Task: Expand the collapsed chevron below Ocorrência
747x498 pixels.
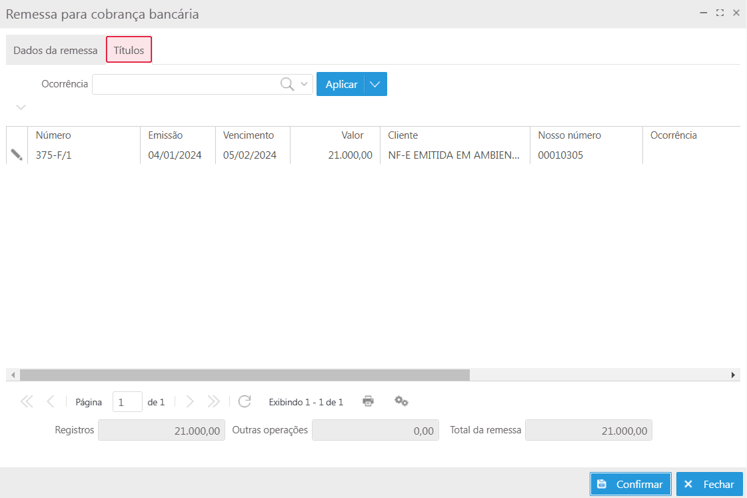Action: point(21,107)
